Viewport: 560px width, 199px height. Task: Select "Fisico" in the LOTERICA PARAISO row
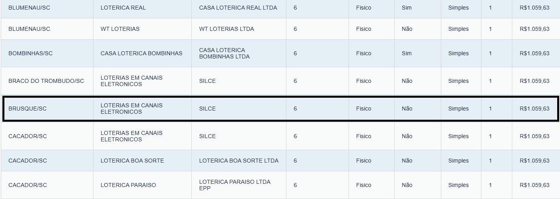(363, 185)
